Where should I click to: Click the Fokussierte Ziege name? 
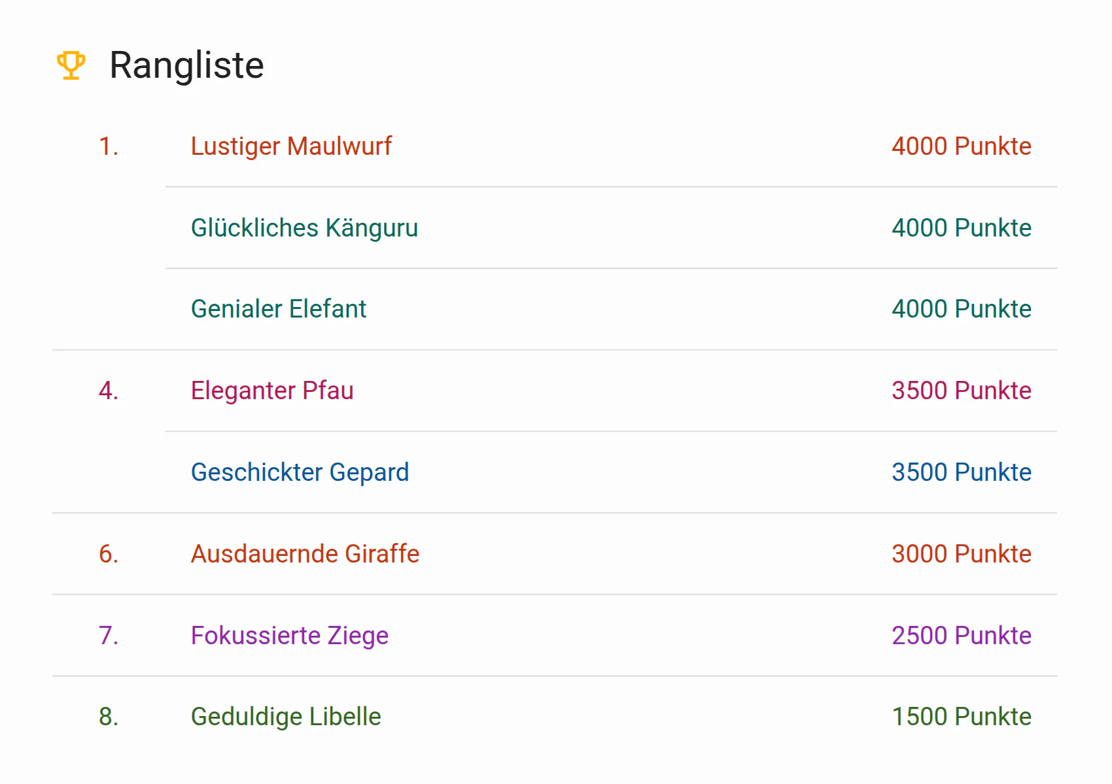pyautogui.click(x=289, y=636)
